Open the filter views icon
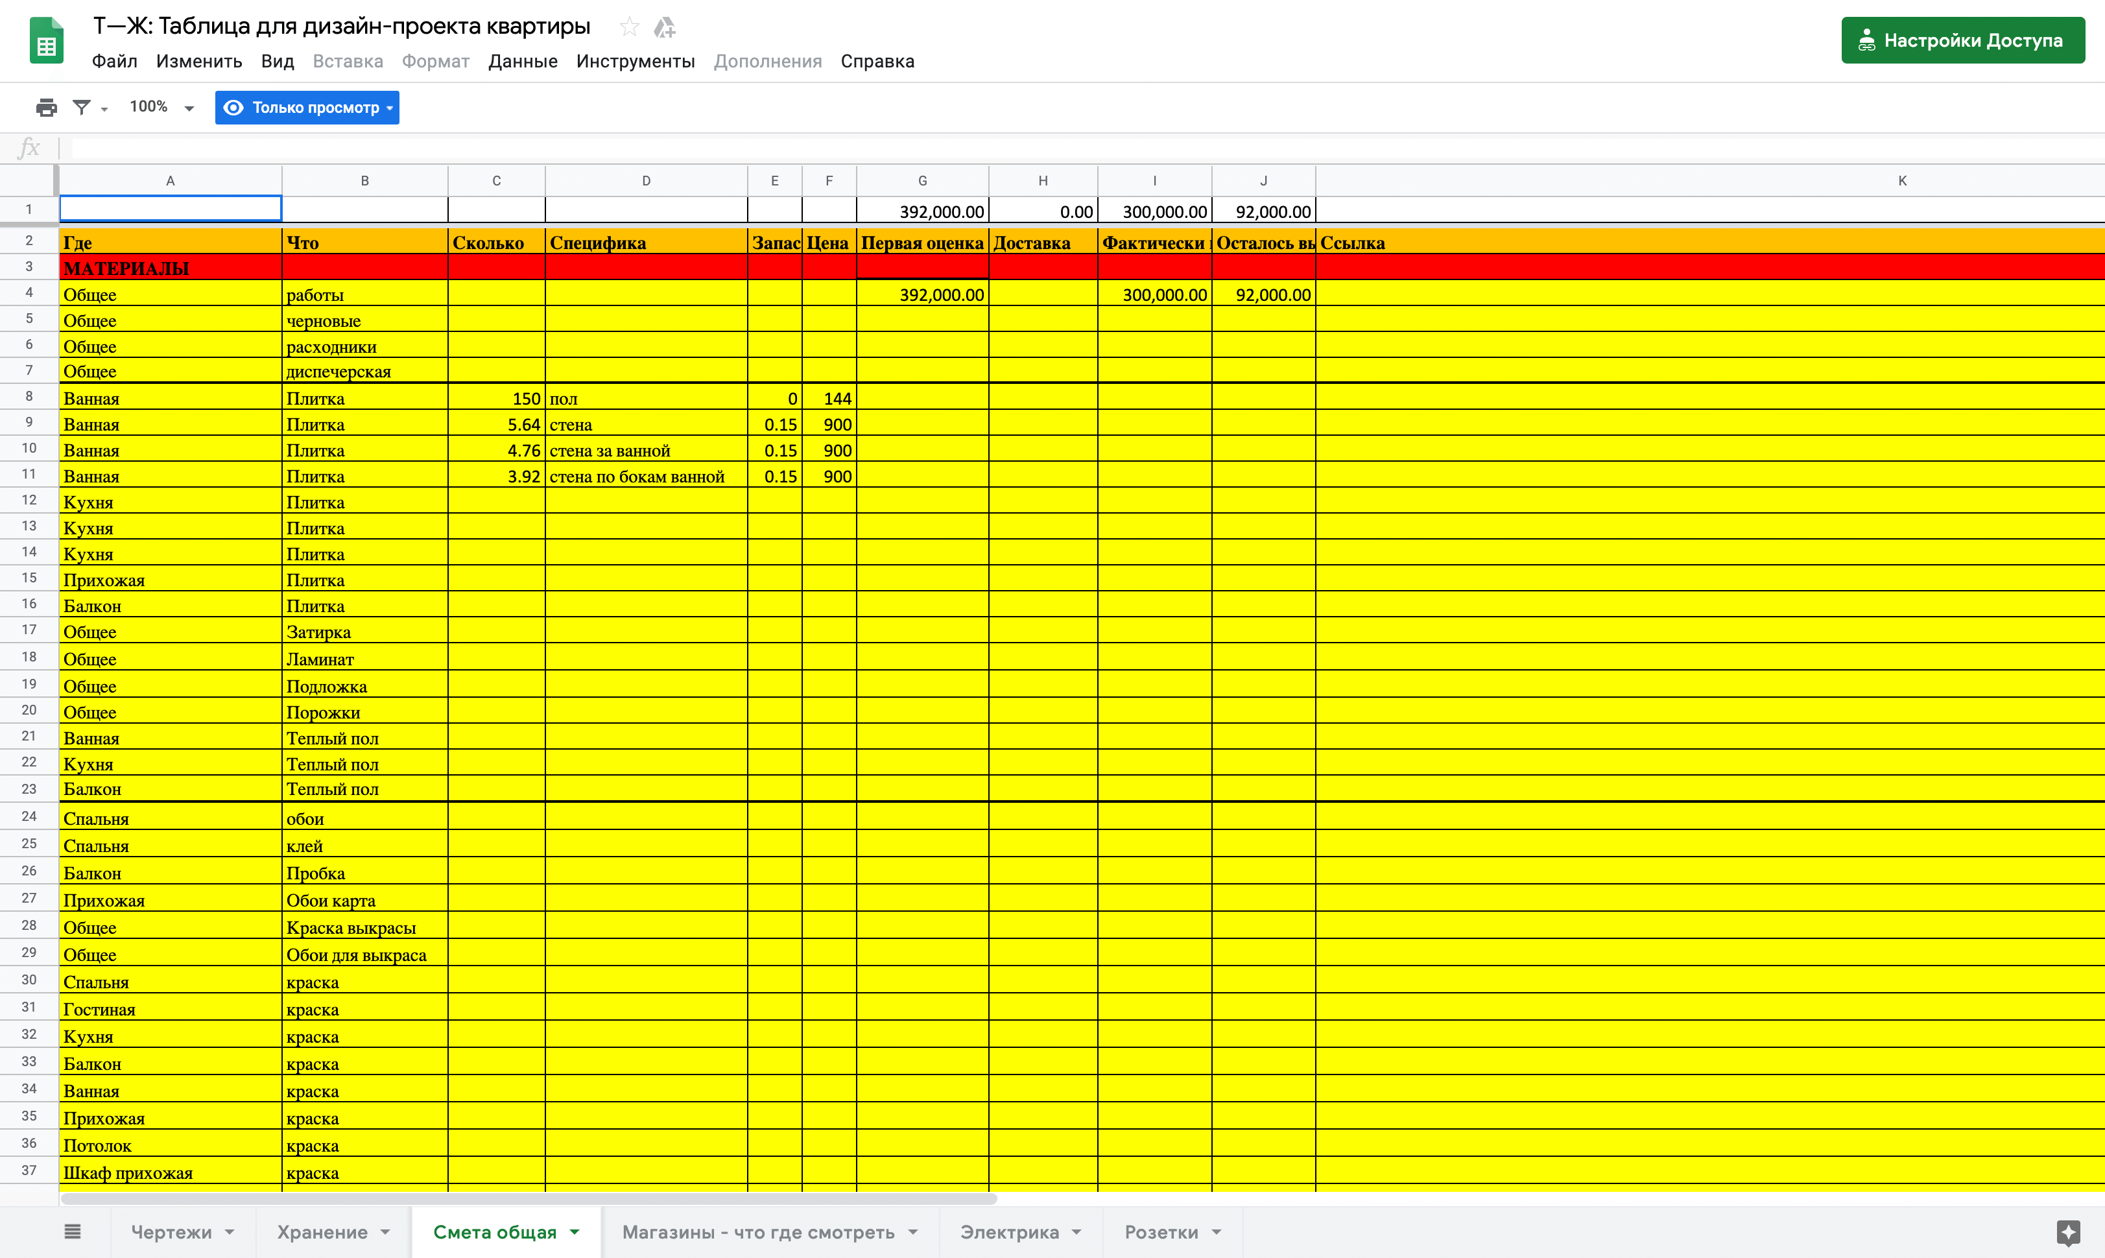The image size is (2105, 1258). tap(81, 108)
